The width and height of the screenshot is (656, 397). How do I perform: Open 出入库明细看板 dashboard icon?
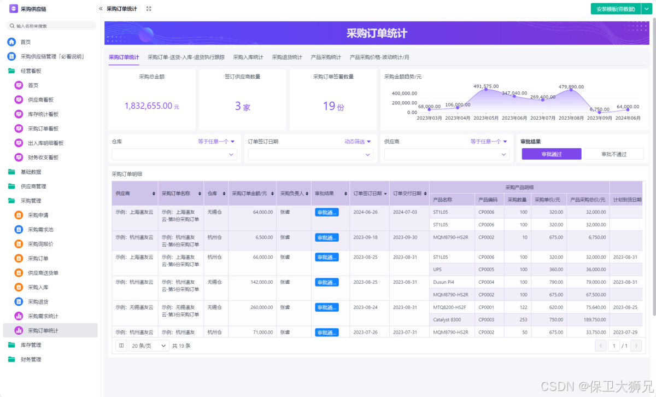pyautogui.click(x=19, y=143)
